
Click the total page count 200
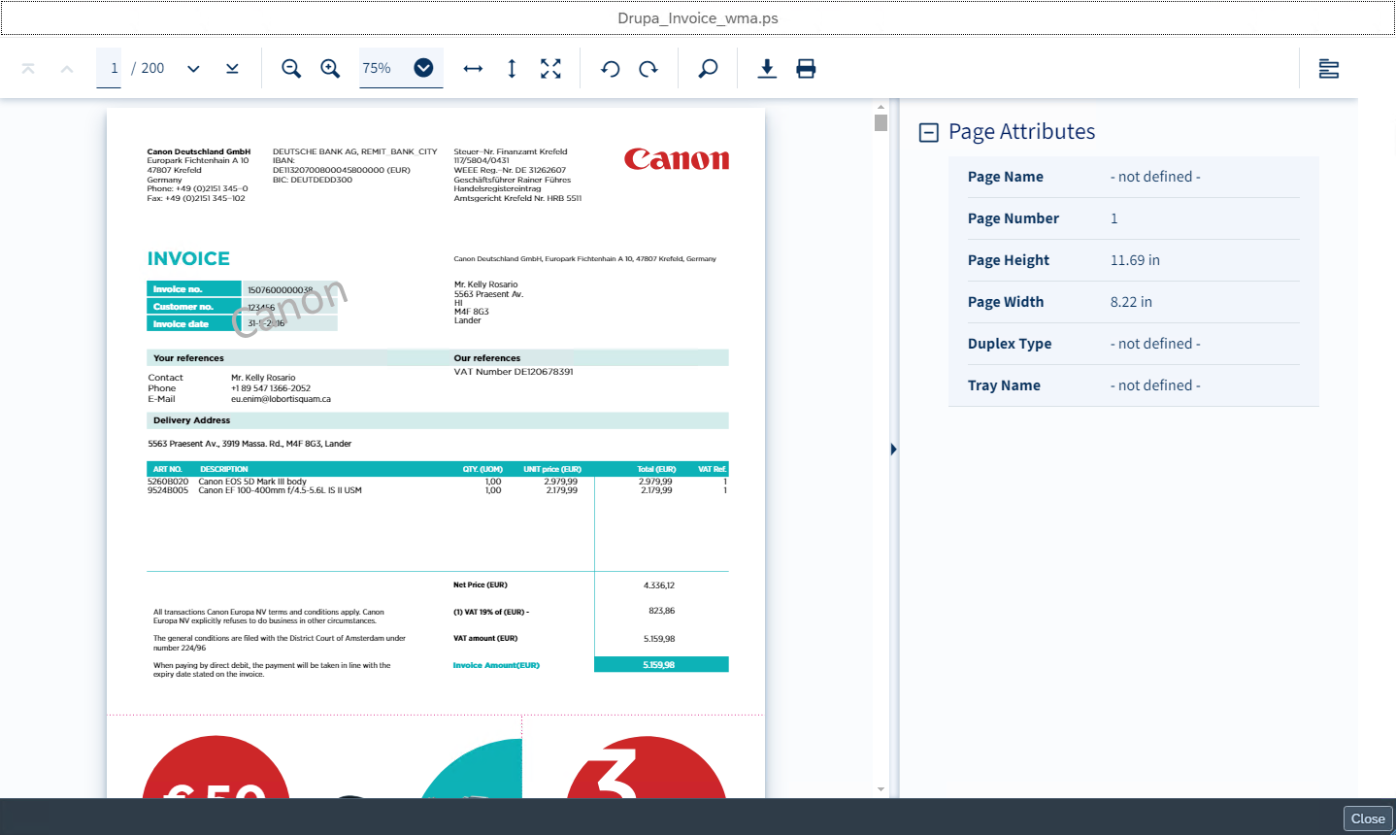pos(152,68)
